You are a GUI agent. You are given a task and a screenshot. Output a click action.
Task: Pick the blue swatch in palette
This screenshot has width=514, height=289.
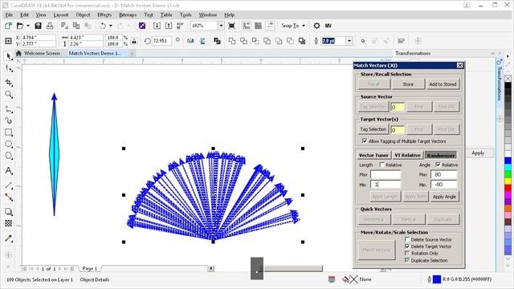[x=508, y=161]
